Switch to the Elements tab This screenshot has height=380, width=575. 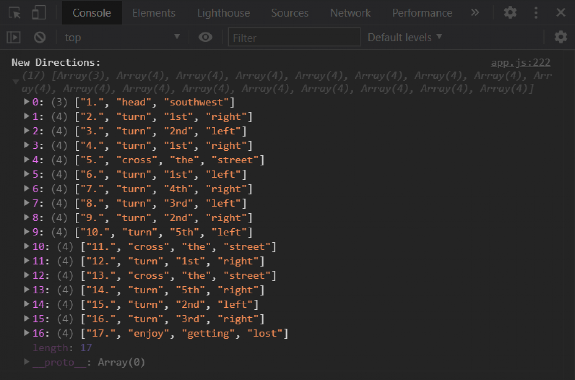(x=153, y=13)
